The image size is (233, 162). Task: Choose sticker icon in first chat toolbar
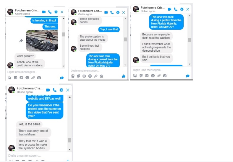pos(15,78)
